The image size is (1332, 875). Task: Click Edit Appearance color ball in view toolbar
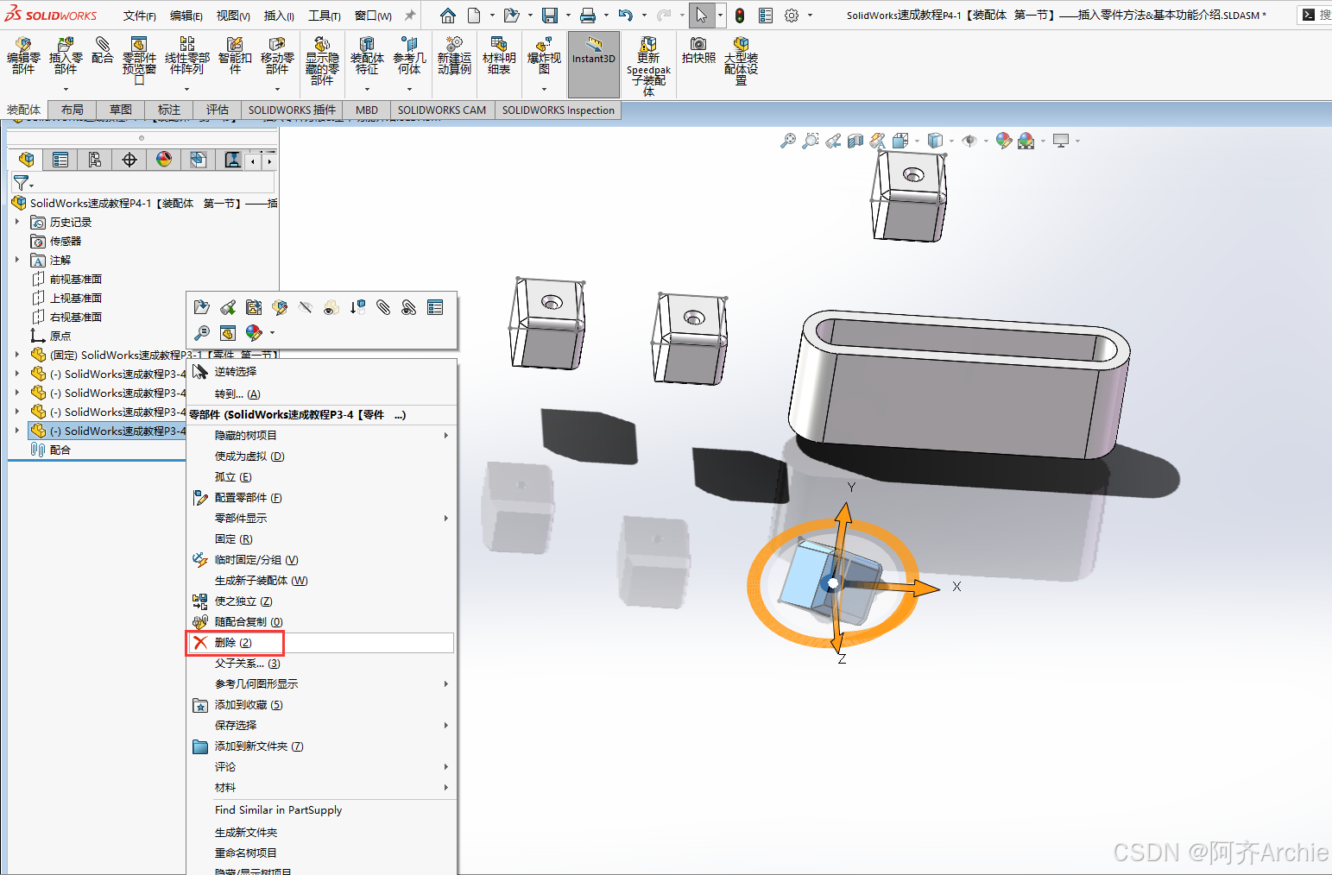[x=1003, y=141]
